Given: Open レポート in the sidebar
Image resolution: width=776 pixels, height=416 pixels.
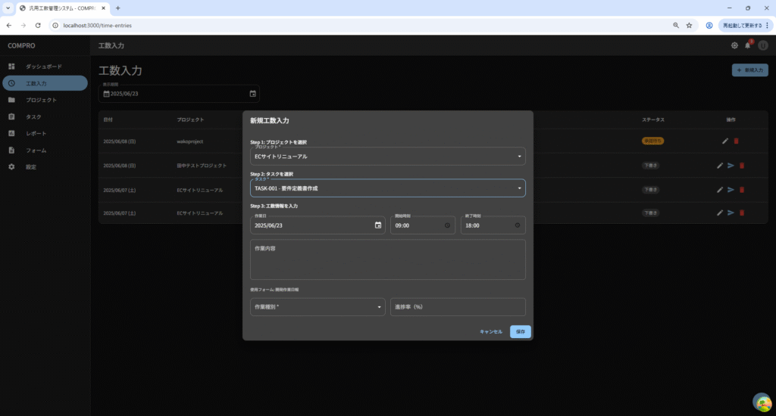Looking at the screenshot, I should [x=45, y=133].
